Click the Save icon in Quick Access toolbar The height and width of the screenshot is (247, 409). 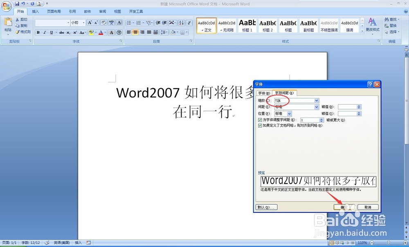coord(17,4)
